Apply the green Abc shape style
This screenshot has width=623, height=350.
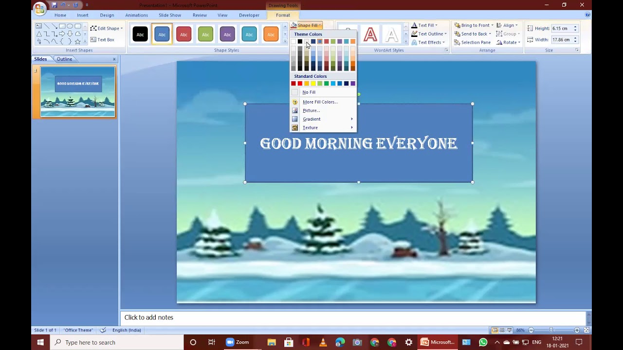pos(205,35)
